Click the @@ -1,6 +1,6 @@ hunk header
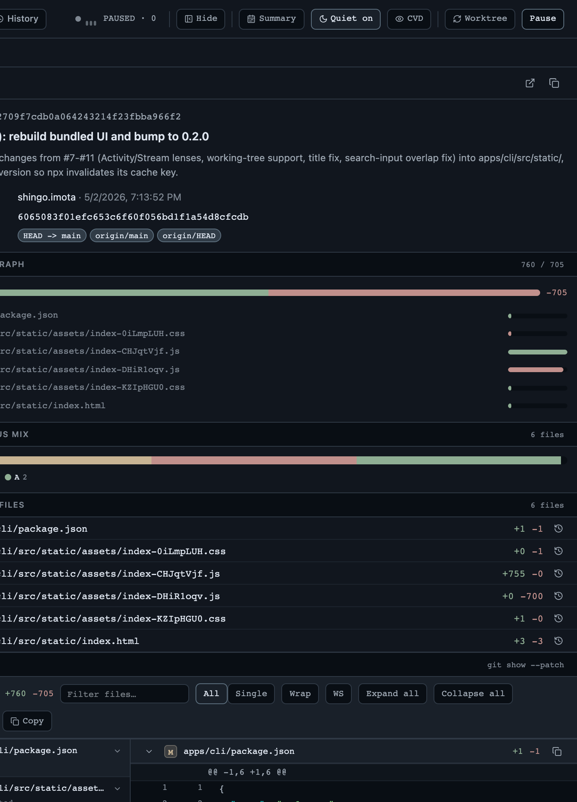The width and height of the screenshot is (577, 802). click(247, 772)
